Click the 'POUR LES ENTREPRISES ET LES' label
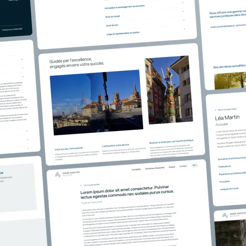 228,26
